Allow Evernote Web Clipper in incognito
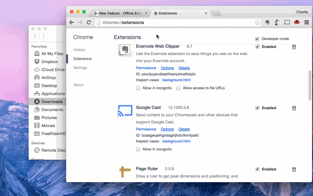The image size is (313, 196). pos(138,88)
